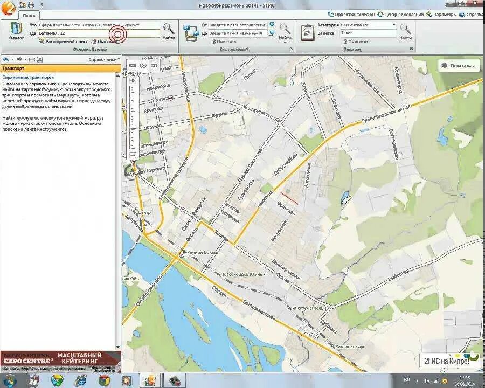This screenshot has width=485, height=388.
Task: Toggle 3D map view
Action: click(x=154, y=66)
